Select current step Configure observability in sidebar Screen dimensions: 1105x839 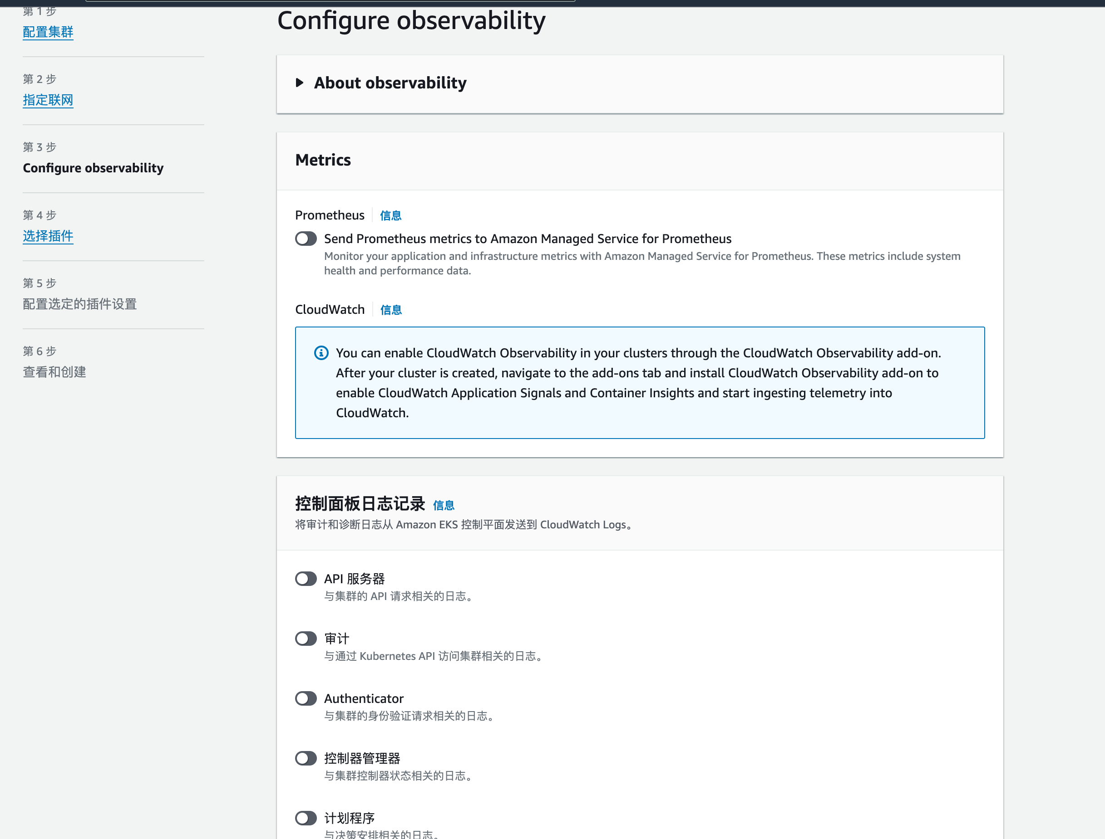pos(93,168)
